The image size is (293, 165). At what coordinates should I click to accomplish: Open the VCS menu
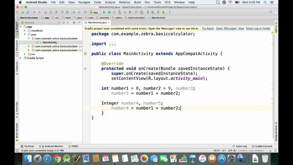[x=167, y=2]
